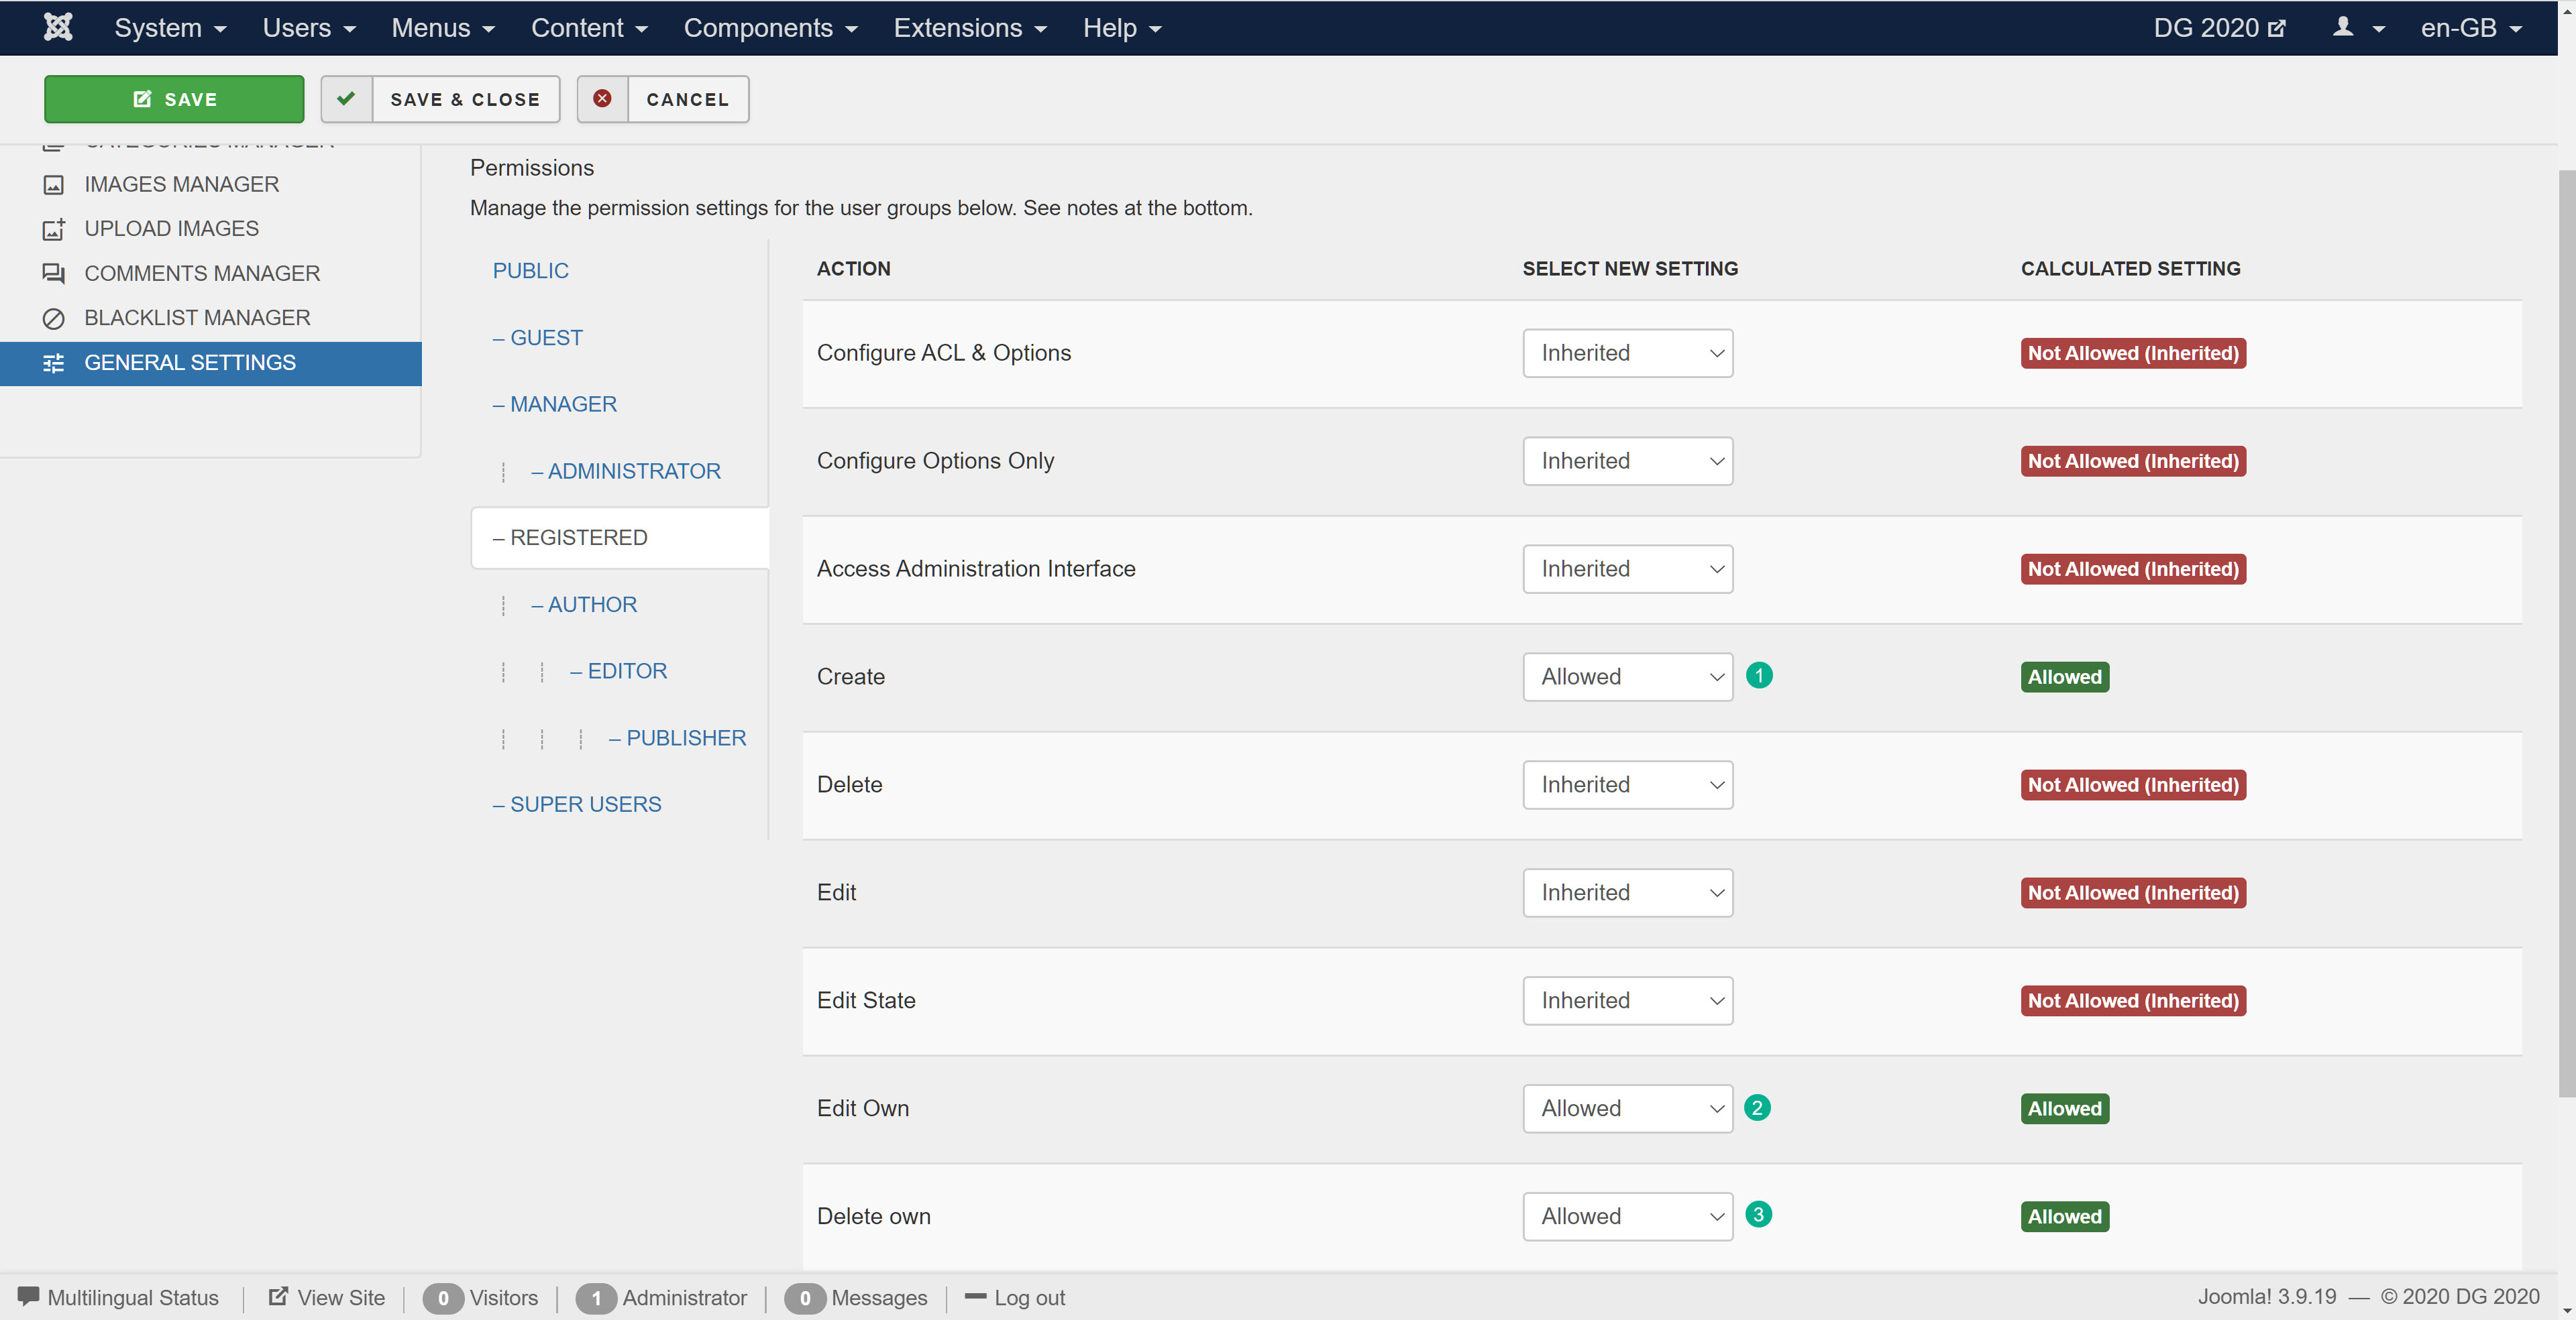The height and width of the screenshot is (1320, 2576).
Task: Click the General Settings sliders icon
Action: [x=54, y=363]
